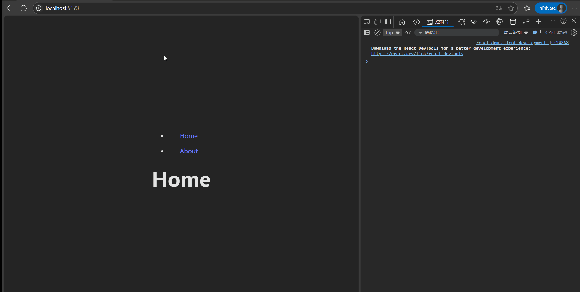This screenshot has width=580, height=292.
Task: Navigate to the About link
Action: (x=189, y=151)
